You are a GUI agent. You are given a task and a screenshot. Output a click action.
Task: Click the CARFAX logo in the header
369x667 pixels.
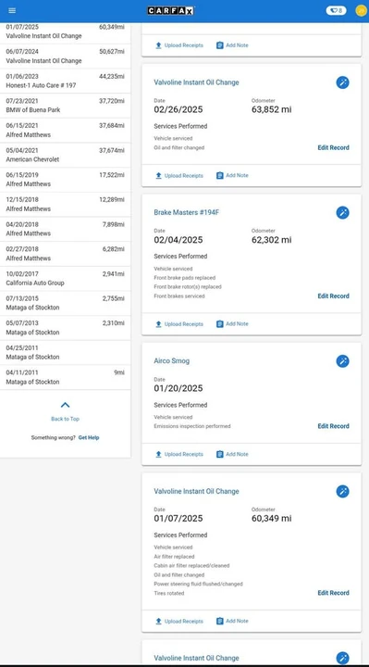point(171,10)
